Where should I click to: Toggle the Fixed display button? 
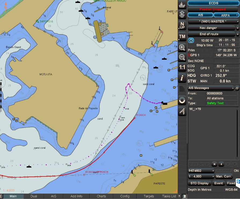point(231,183)
